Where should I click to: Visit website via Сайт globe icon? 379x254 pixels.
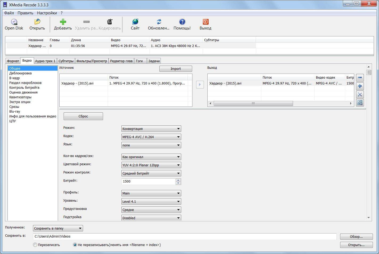[x=135, y=22]
